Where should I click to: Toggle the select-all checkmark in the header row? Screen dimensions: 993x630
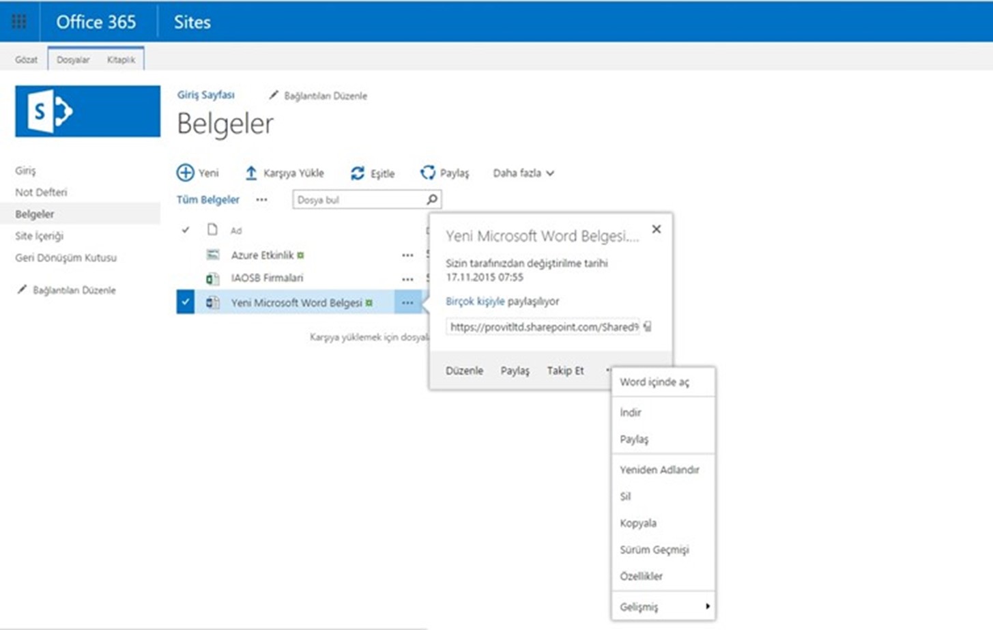[x=186, y=230]
